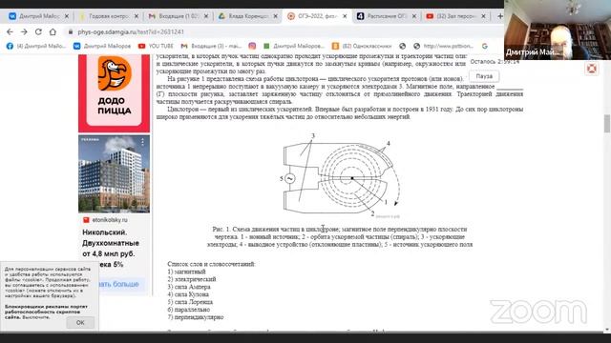611x343 pixels.
Task: Open the building ad three-dot menu
Action: (142, 142)
